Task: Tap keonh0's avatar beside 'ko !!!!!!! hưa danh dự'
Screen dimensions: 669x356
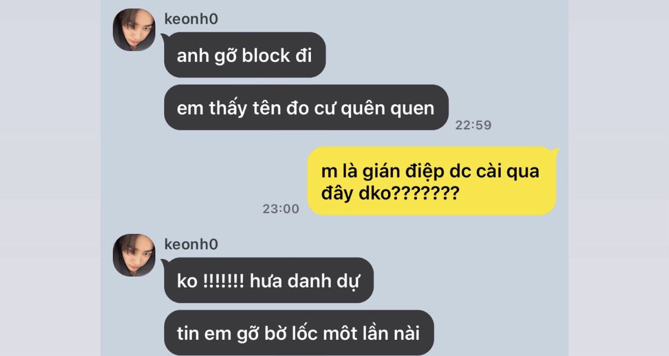Action: (x=134, y=255)
